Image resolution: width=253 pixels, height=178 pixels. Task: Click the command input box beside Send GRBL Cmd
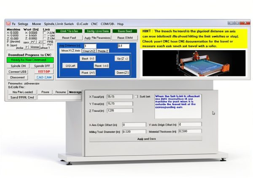[x=59, y=97]
